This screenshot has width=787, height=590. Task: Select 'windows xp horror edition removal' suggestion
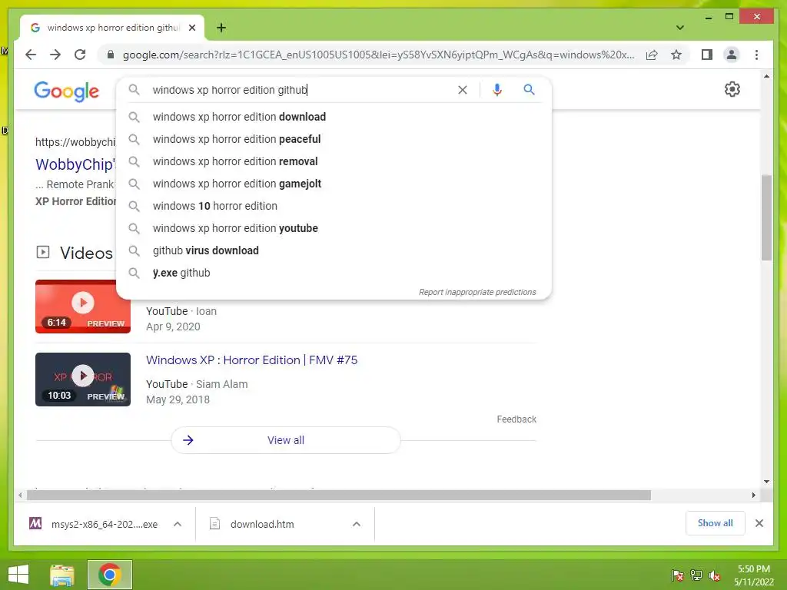click(334, 161)
